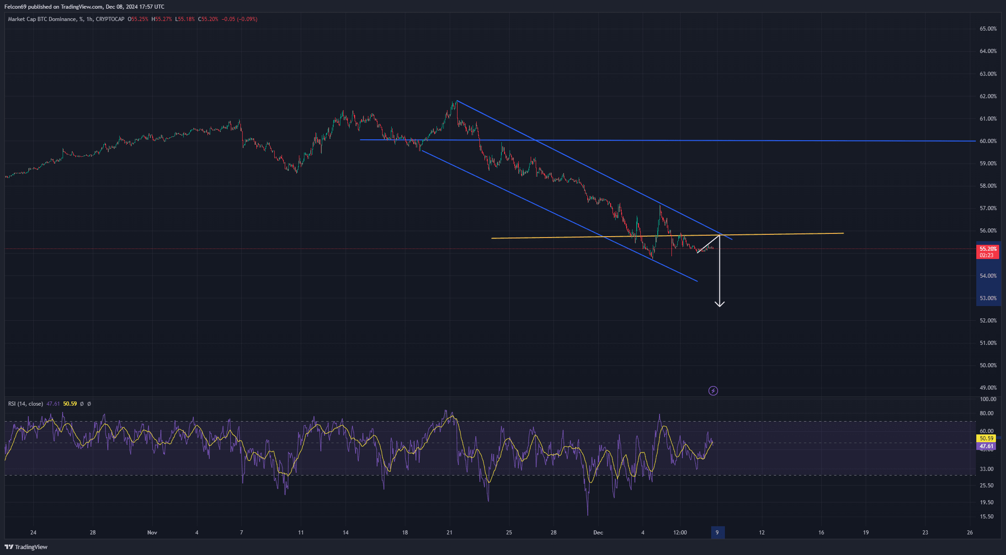This screenshot has height=555, width=1006.
Task: Open the Felcon69 published on TradingView.com header
Action: pos(84,7)
